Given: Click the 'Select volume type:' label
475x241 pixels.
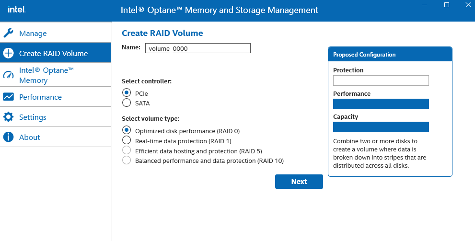Looking at the screenshot, I should pos(151,119).
